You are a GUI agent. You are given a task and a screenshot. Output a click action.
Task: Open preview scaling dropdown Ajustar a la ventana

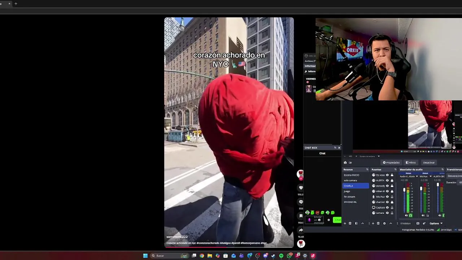pyautogui.click(x=370, y=156)
